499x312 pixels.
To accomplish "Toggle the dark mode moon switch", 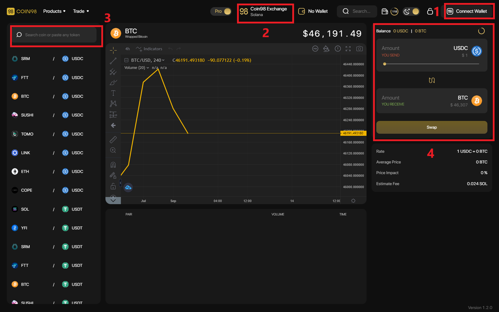I will pyautogui.click(x=411, y=11).
